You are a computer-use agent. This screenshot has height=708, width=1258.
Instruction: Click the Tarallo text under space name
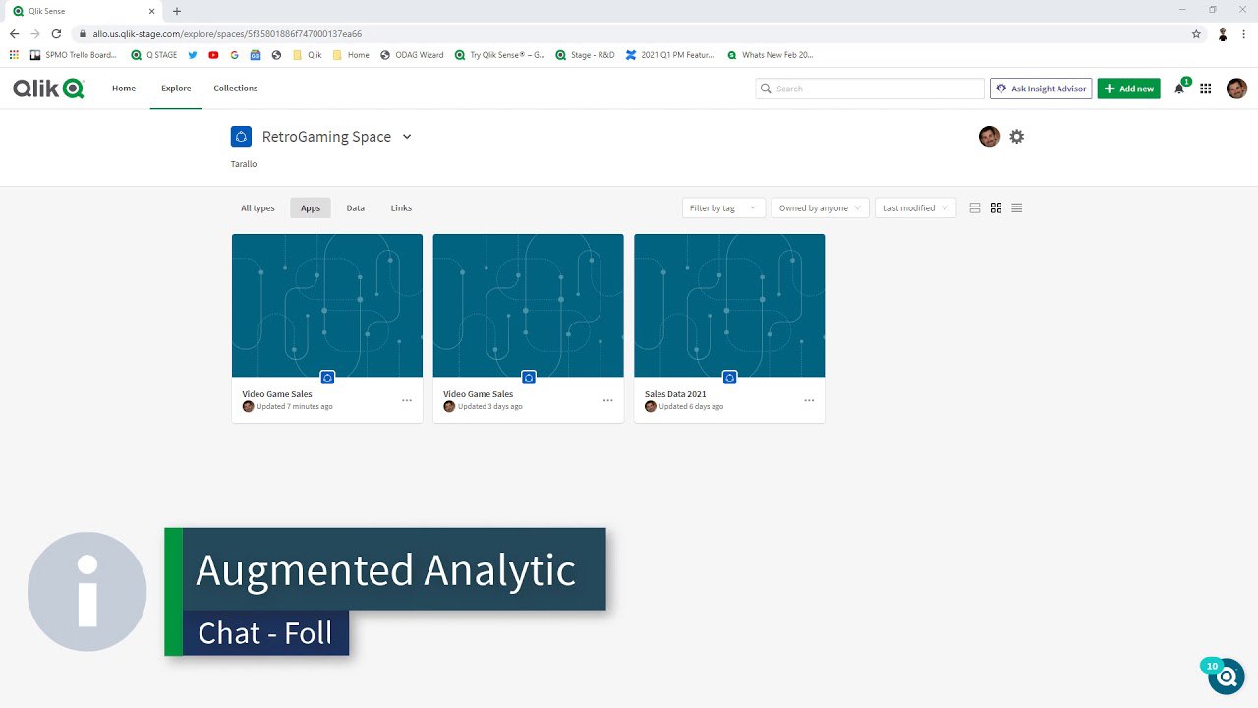pyautogui.click(x=244, y=164)
